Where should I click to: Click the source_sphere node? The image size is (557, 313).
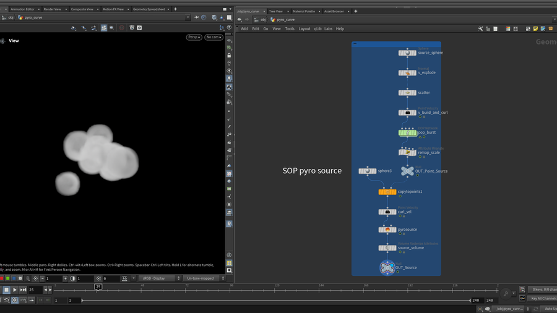407,53
